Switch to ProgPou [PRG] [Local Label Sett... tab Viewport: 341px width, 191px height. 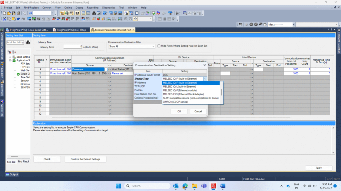(27, 30)
